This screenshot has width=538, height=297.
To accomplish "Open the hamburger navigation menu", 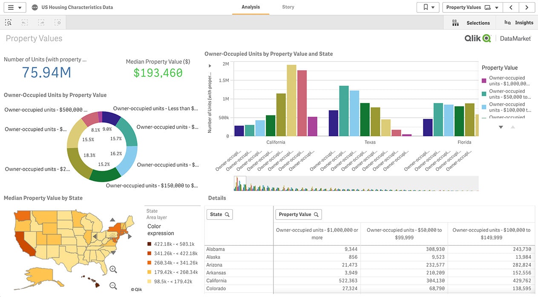I will click(15, 7).
